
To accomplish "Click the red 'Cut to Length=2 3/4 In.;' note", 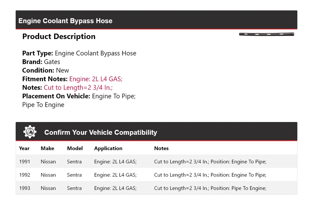I will 78,88.
